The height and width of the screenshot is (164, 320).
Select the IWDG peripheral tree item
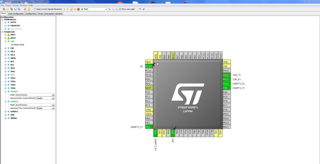(x=13, y=58)
